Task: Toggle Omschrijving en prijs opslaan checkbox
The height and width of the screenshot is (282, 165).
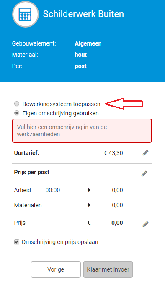Action: (x=17, y=242)
